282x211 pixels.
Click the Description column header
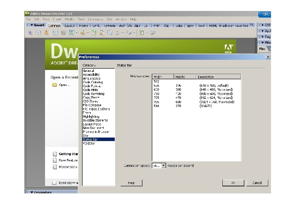pyautogui.click(x=218, y=77)
